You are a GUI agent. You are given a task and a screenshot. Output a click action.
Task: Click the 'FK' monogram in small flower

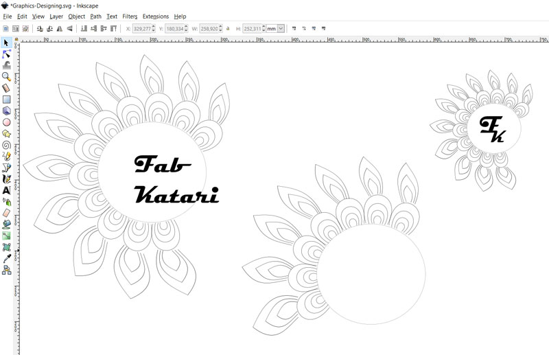tap(493, 129)
